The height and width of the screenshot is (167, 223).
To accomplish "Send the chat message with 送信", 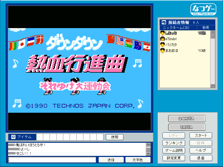I will point(111,160).
